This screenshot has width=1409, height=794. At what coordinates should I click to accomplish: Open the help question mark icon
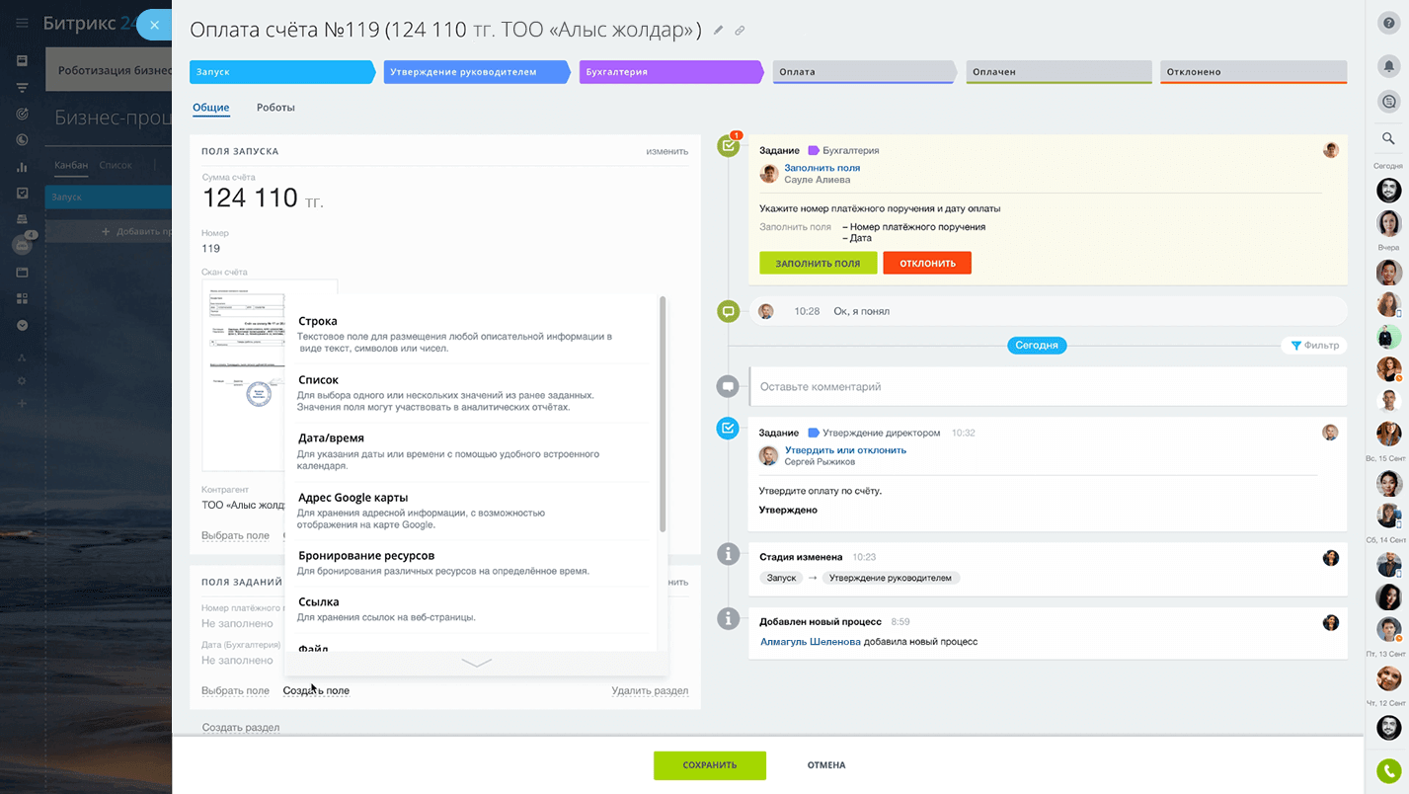tap(1389, 24)
